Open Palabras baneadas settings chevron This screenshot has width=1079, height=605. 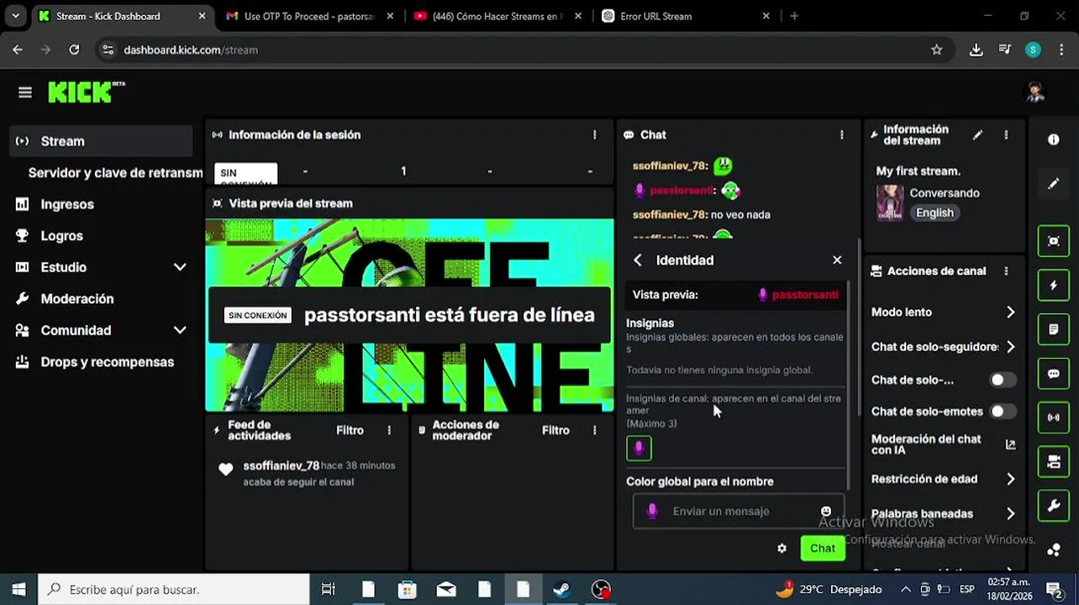click(1010, 513)
